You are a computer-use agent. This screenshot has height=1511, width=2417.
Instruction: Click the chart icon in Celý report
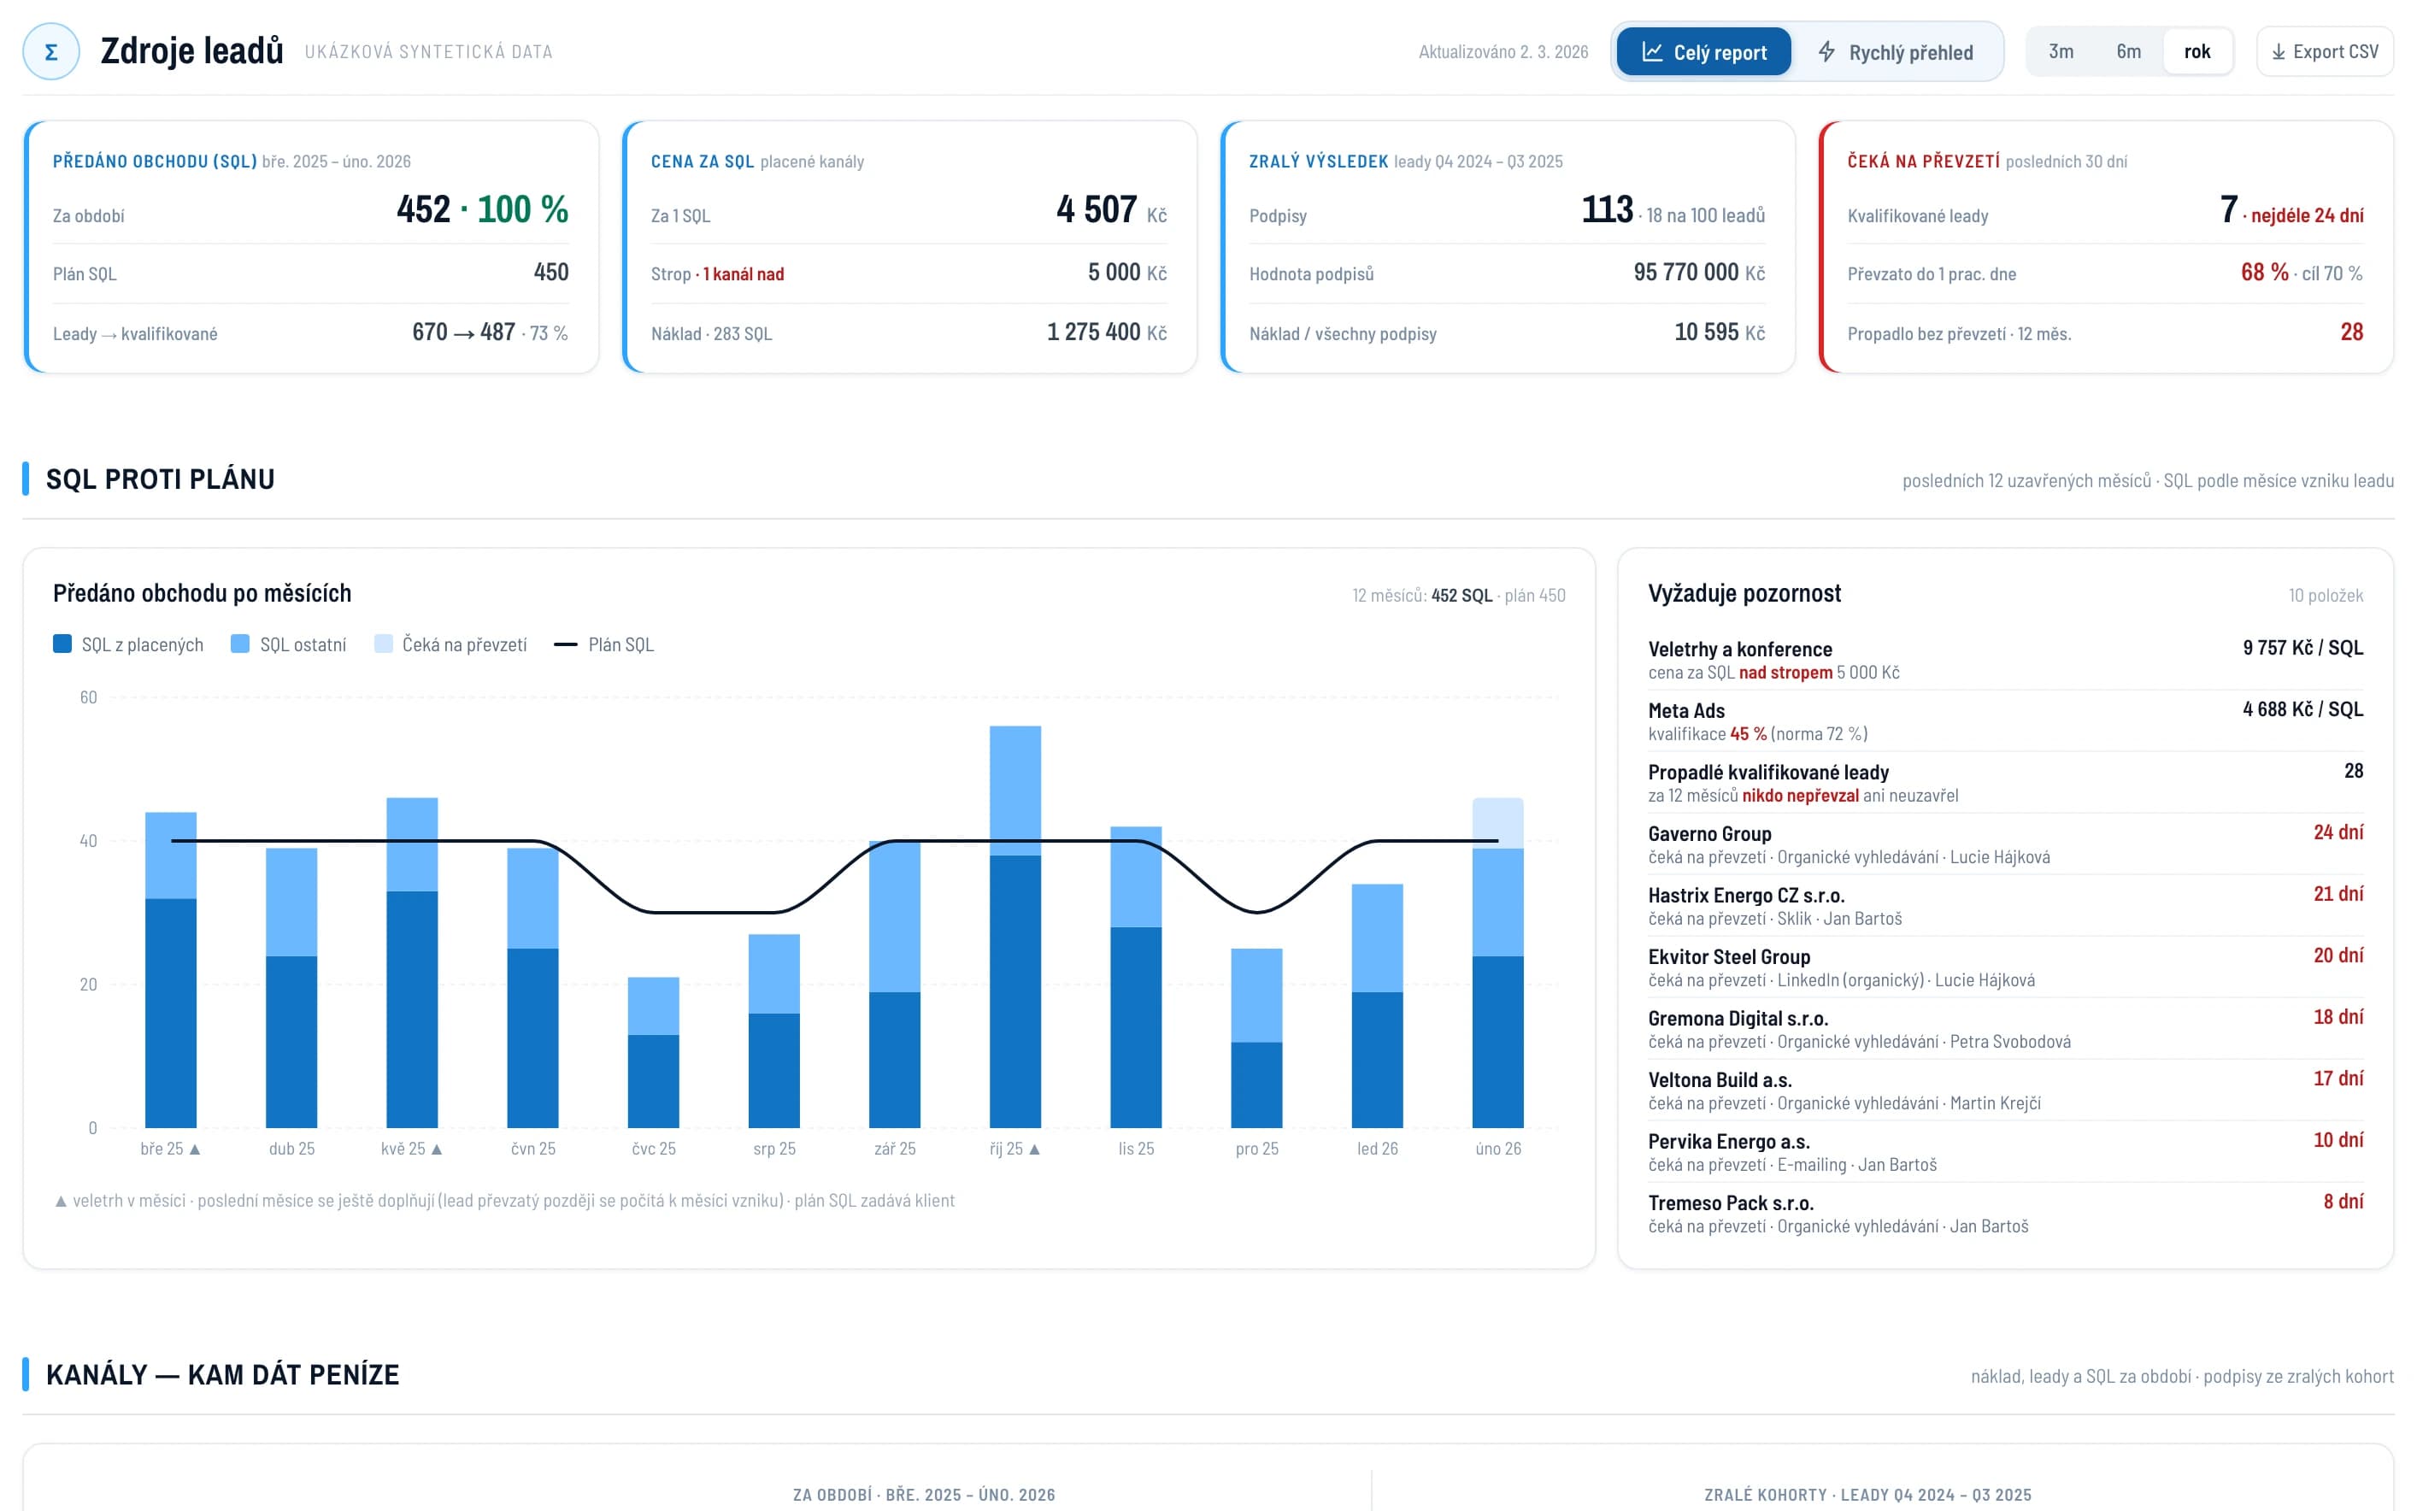click(x=1653, y=52)
